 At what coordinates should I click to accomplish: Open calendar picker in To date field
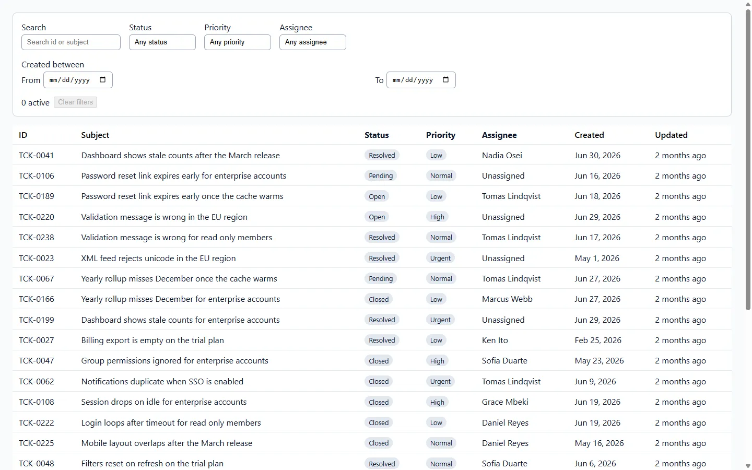tap(445, 80)
